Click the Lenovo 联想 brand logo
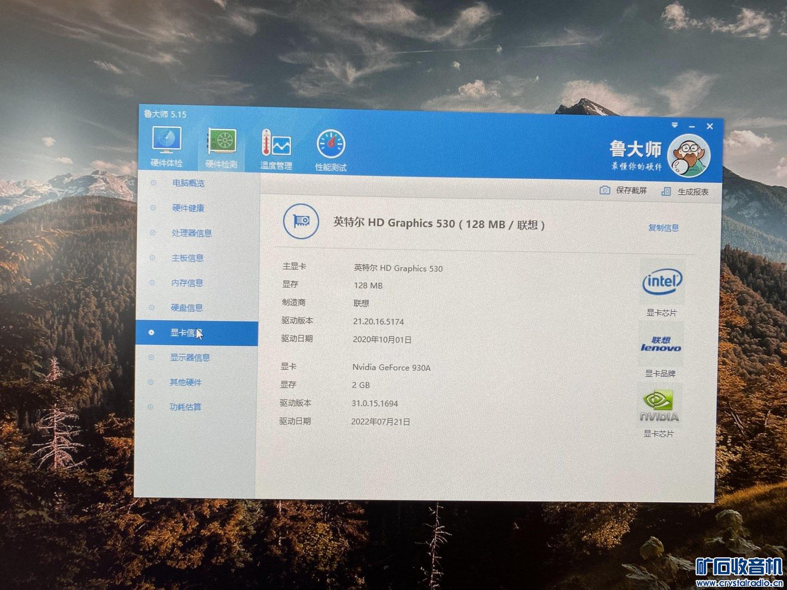This screenshot has height=590, width=787. point(661,344)
